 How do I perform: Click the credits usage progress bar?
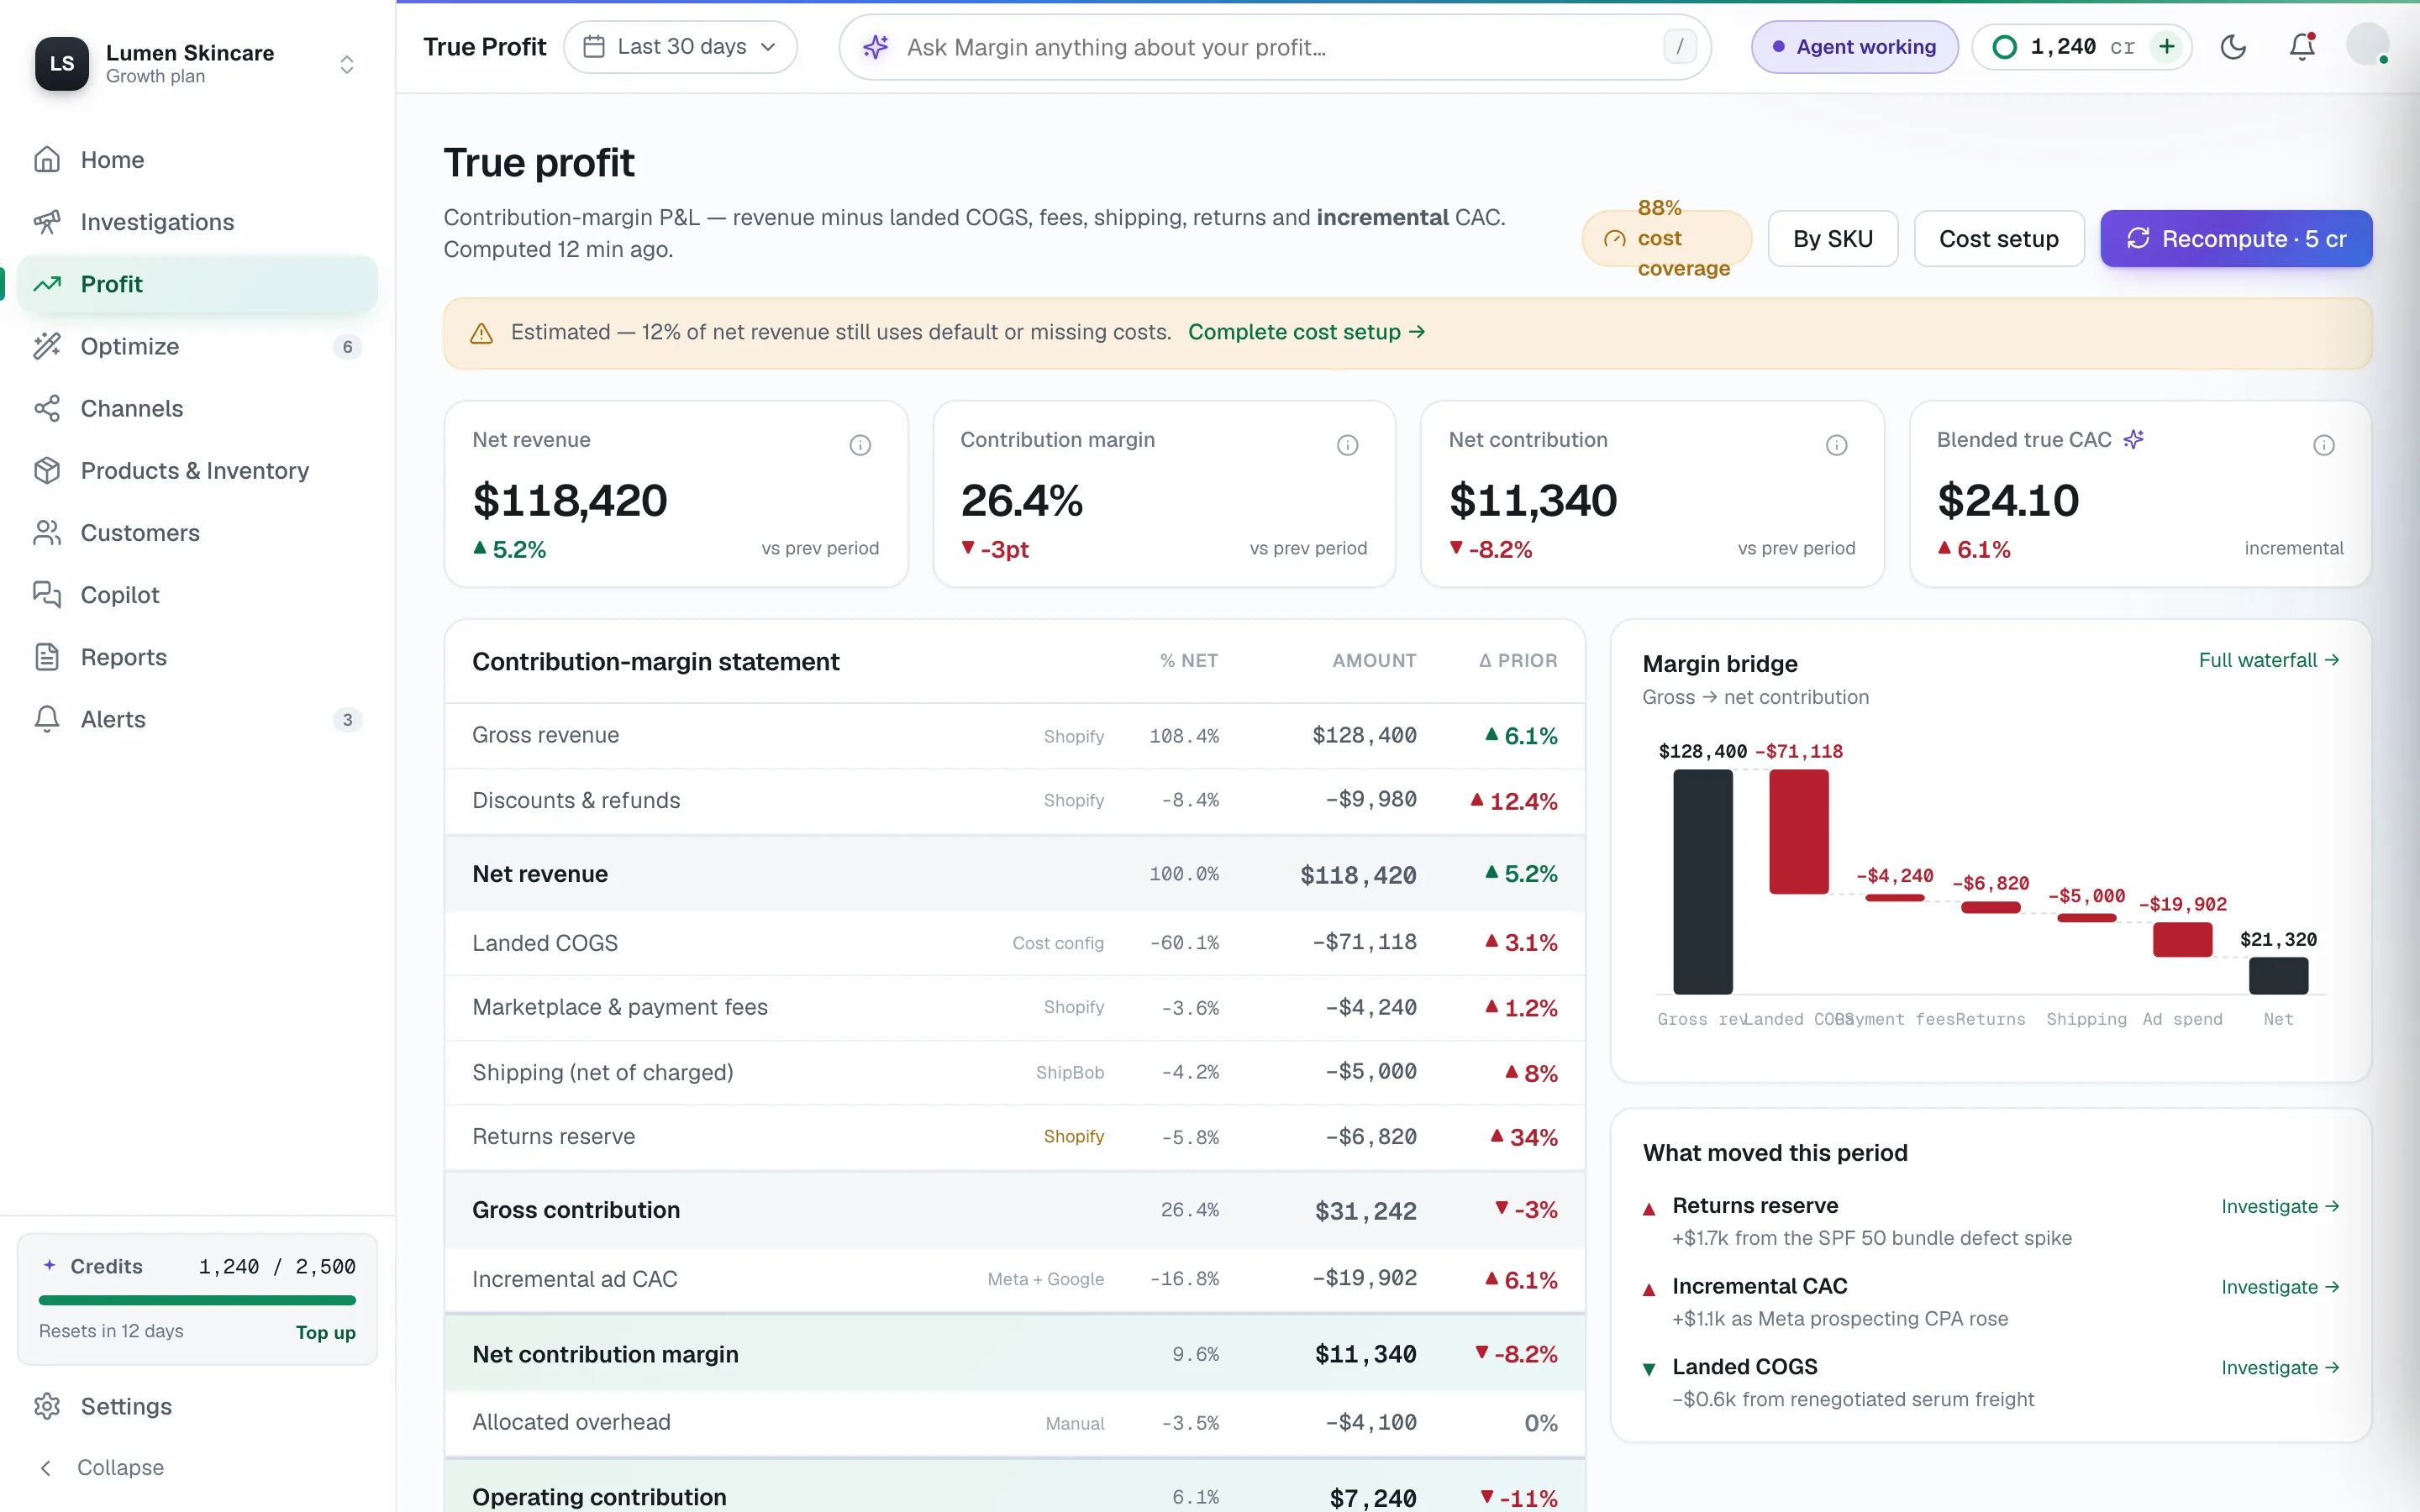tap(197, 1300)
